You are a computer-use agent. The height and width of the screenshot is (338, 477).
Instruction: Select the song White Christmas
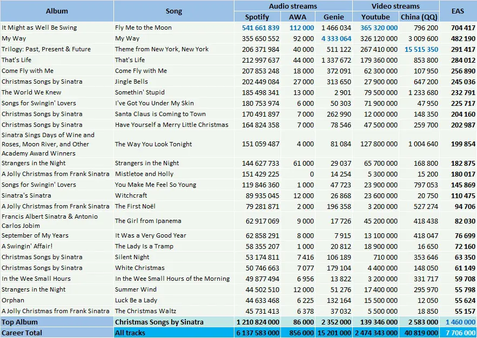139,268
